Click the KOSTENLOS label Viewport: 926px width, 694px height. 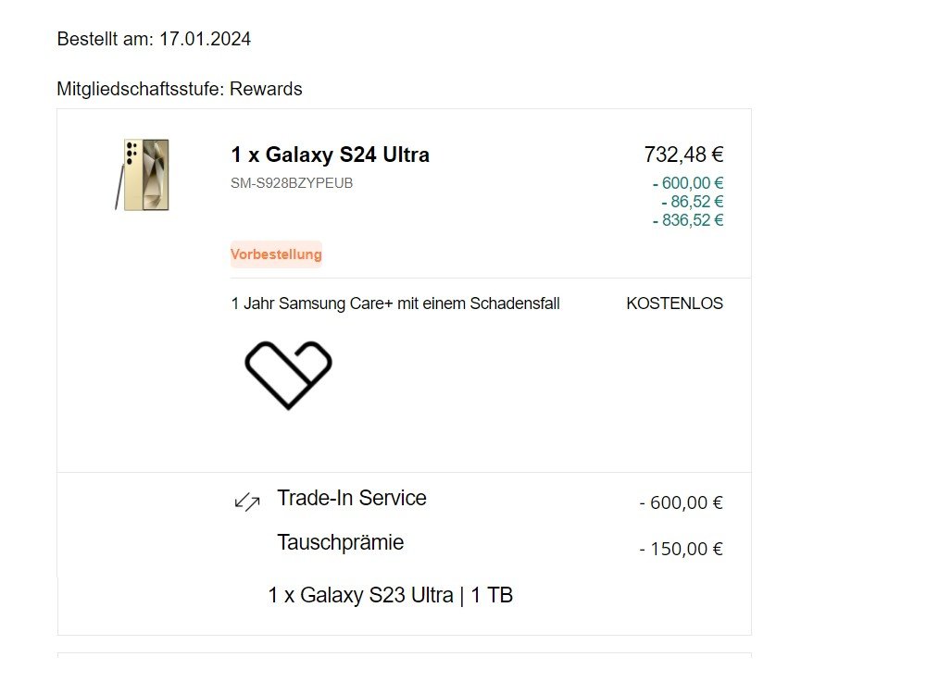(674, 304)
